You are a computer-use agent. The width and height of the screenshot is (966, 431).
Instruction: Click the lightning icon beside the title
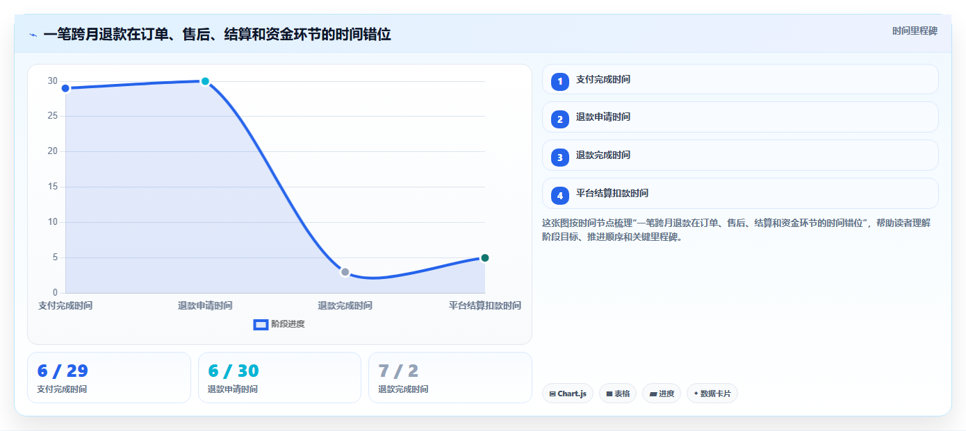click(33, 34)
